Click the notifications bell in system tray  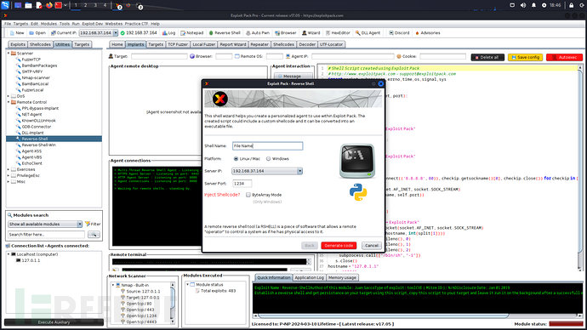(x=533, y=5)
